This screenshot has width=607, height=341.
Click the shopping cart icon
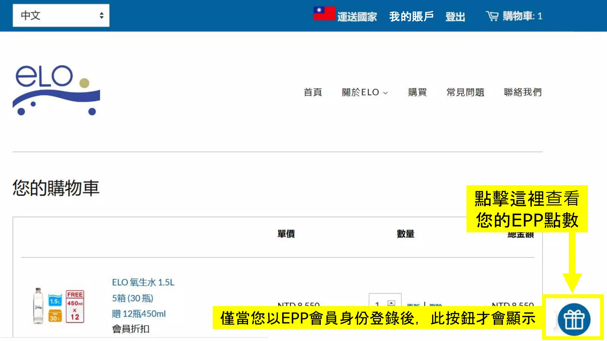coord(492,16)
